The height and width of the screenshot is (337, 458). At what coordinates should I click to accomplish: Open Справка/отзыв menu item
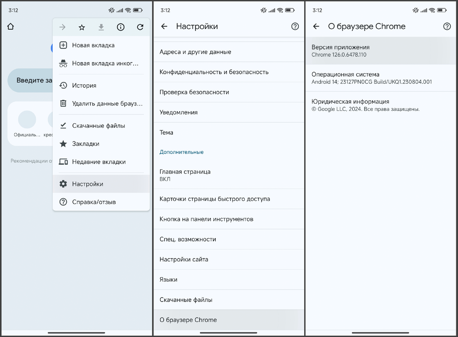101,202
